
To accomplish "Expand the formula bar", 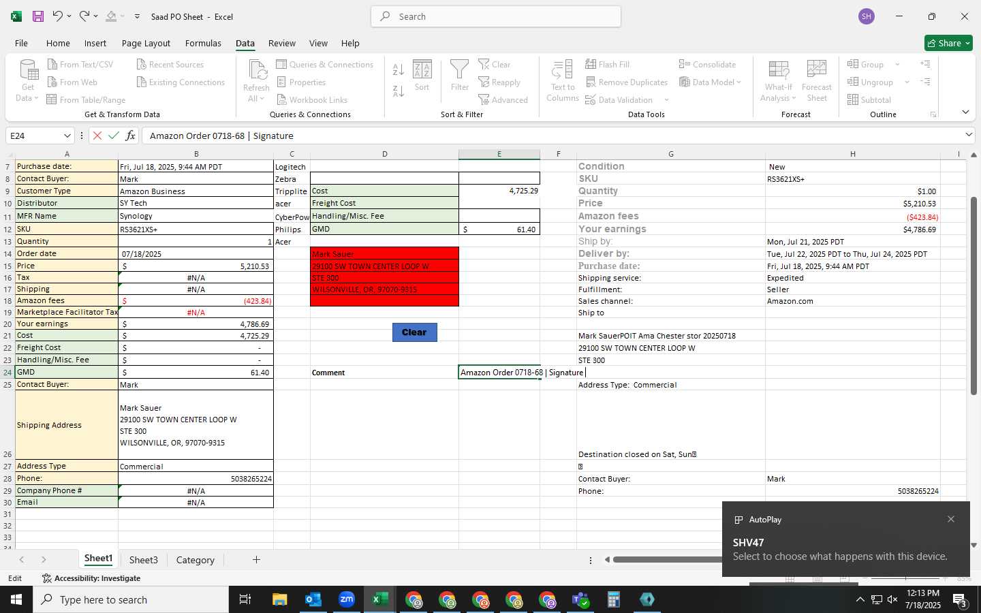I will coord(969,135).
